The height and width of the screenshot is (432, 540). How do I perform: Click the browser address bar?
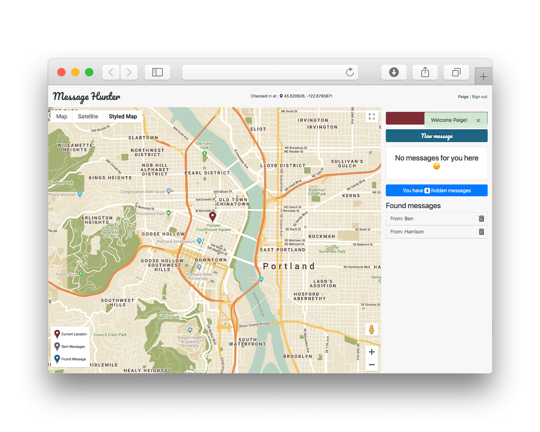pyautogui.click(x=270, y=72)
